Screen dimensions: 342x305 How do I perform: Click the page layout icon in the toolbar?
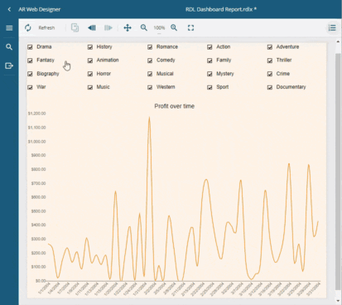[x=75, y=27]
